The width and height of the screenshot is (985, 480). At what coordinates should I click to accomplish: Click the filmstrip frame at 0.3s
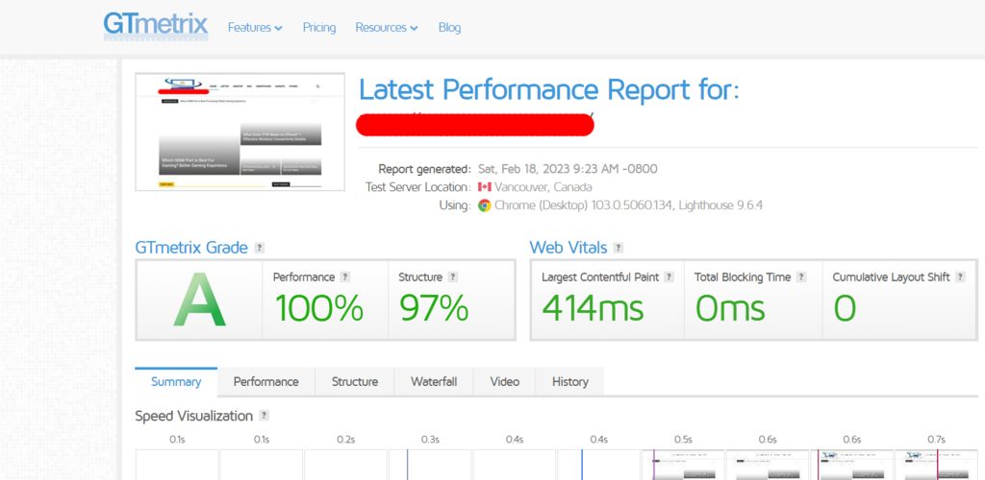pyautogui.click(x=430, y=465)
